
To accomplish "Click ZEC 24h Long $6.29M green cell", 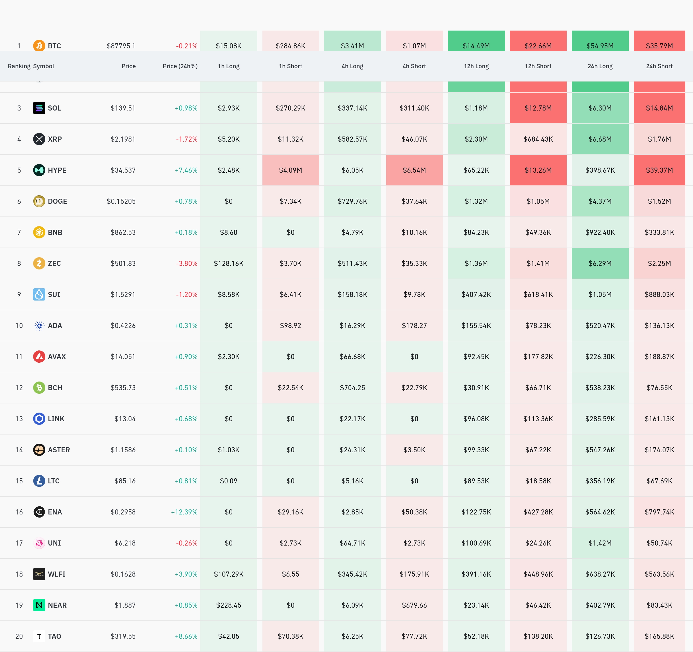I will (x=599, y=263).
